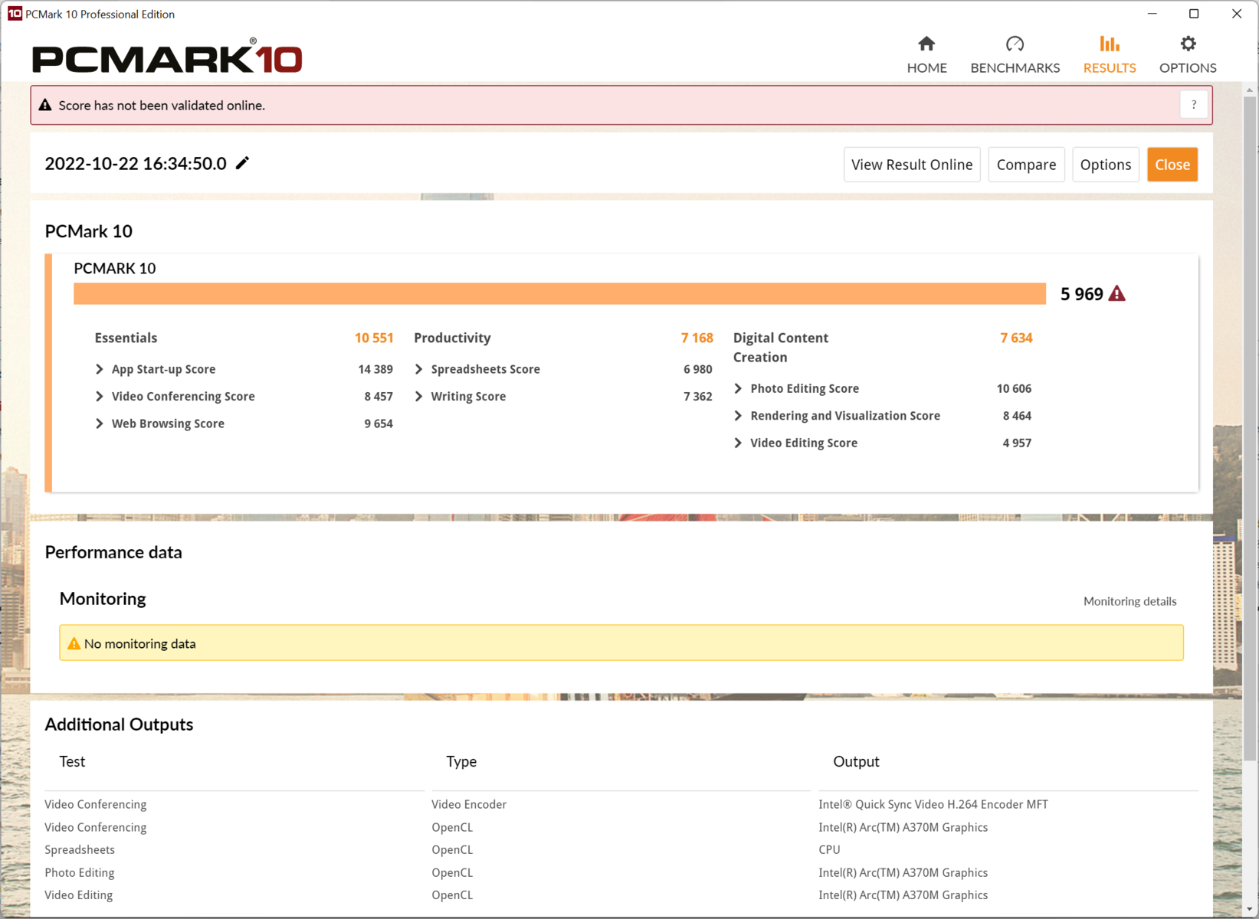Minimize the PCMark 10 window

[x=1152, y=14]
